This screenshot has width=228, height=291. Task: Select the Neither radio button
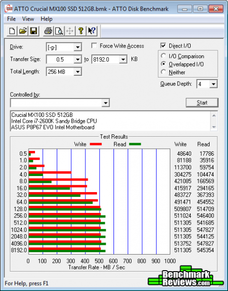[163, 72]
